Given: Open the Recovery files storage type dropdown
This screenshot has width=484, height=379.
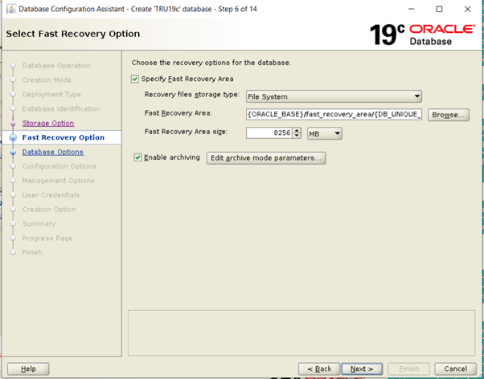Looking at the screenshot, I should point(334,96).
